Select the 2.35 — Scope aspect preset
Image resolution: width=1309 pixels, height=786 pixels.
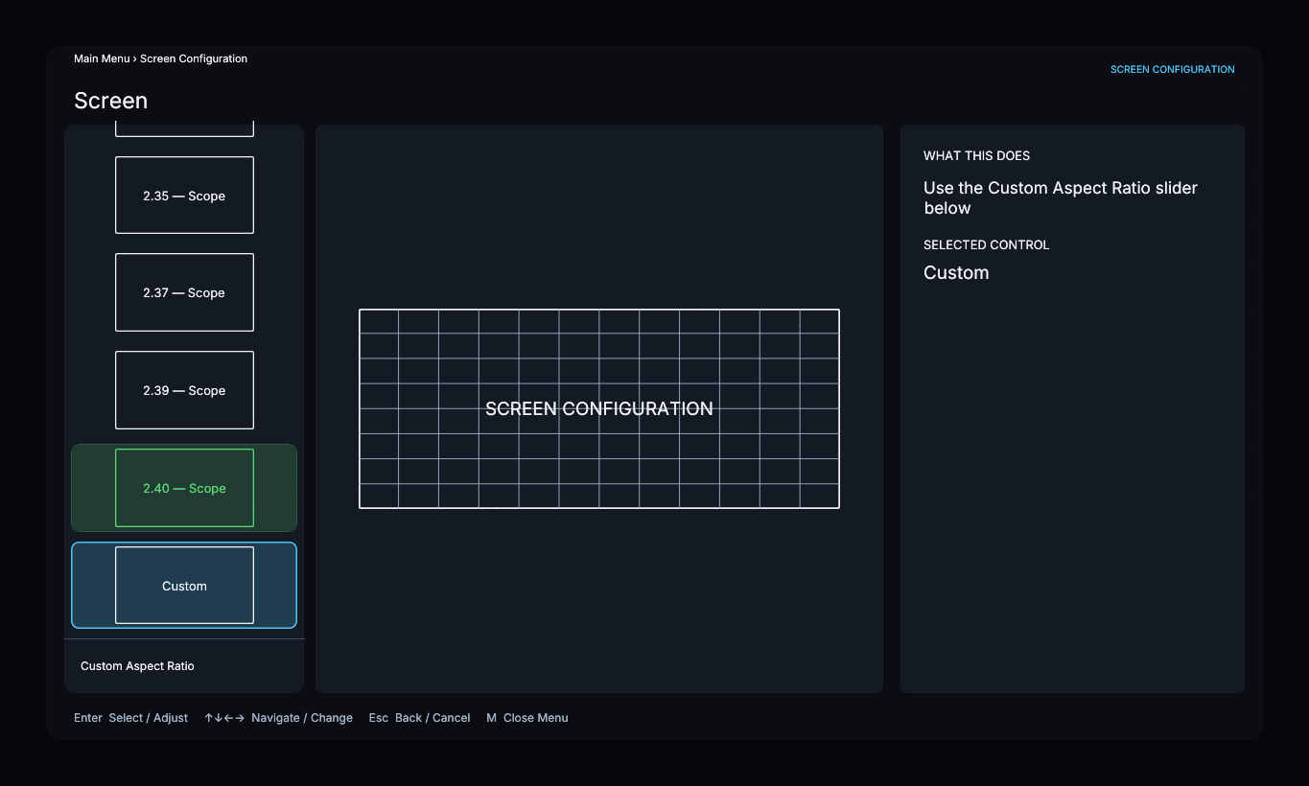tap(184, 196)
